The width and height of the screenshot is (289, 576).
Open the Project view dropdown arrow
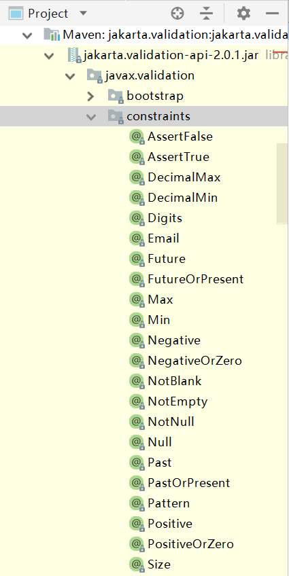[84, 13]
